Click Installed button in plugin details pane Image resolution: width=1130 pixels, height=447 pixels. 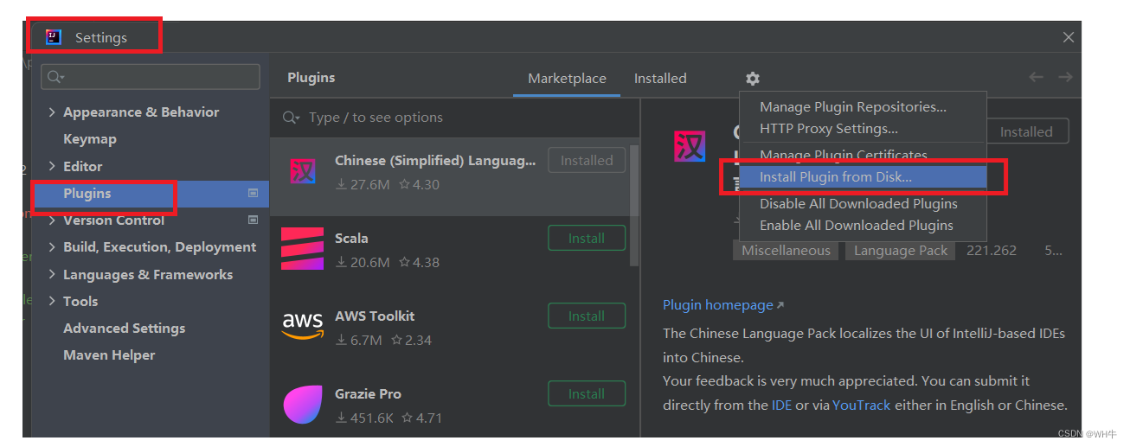pyautogui.click(x=1028, y=131)
